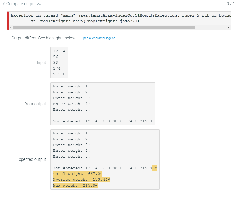Click the PeopleWeights.java:21 stack trace line
The image size is (240, 200).
click(x=85, y=21)
